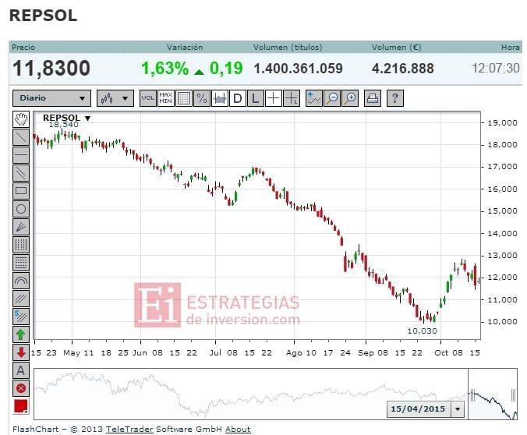The width and height of the screenshot is (527, 435).
Task: Click the red delete drawings button
Action: [21, 388]
